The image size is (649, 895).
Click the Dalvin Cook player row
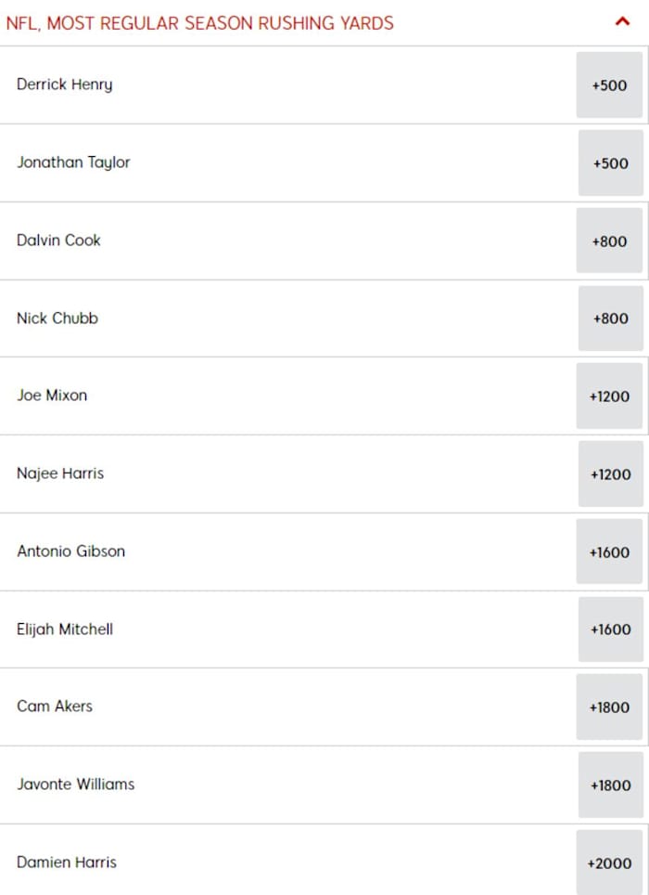point(58,240)
